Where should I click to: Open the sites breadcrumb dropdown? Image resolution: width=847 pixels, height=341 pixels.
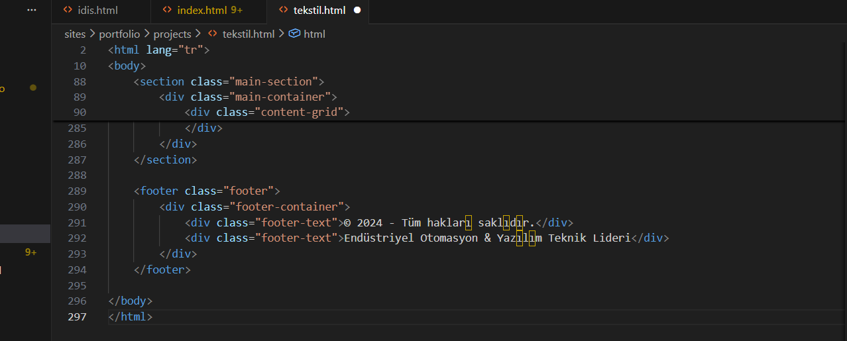coord(74,34)
